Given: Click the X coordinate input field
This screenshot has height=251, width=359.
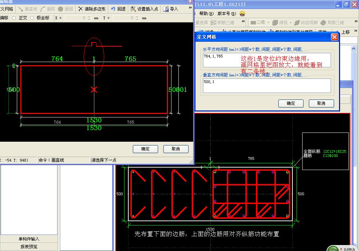Looking at the screenshot, I should coord(76,18).
